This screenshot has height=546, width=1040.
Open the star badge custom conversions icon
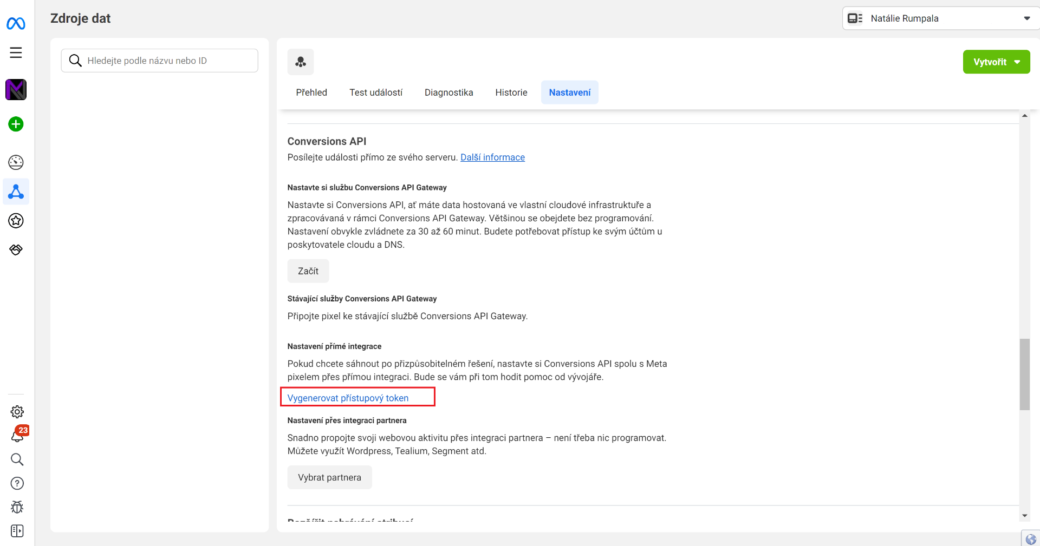pos(16,220)
